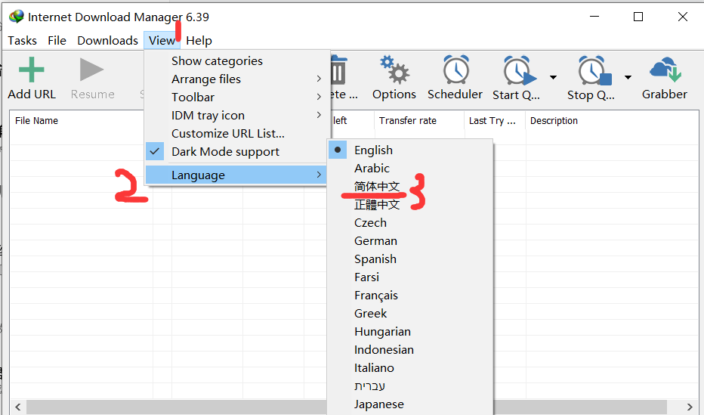Expand the Start Queue dropdown arrow
704x415 pixels.
pos(553,77)
